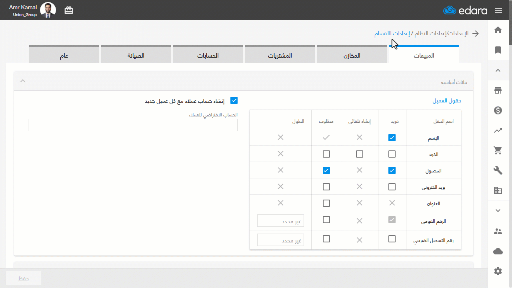Open the shopping cart purchases icon
The width and height of the screenshot is (512, 288).
[x=498, y=150]
